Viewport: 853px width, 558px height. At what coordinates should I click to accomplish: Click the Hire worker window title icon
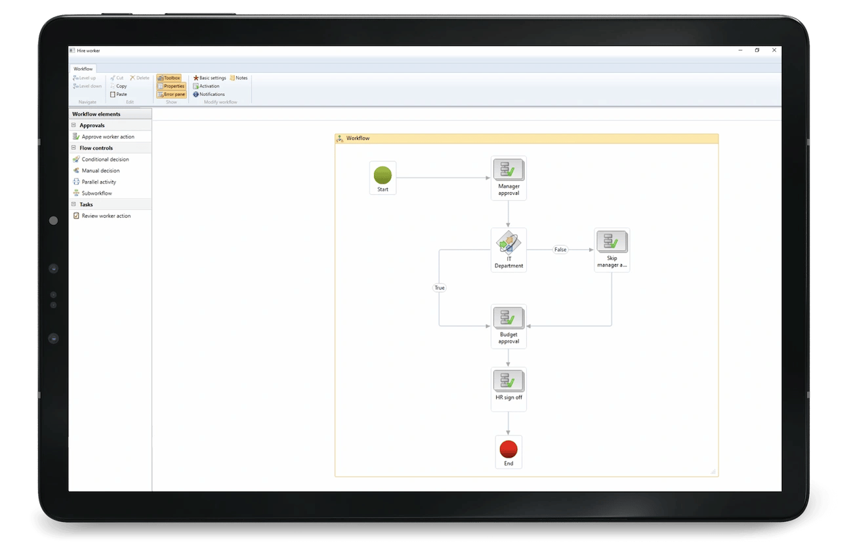[72, 50]
